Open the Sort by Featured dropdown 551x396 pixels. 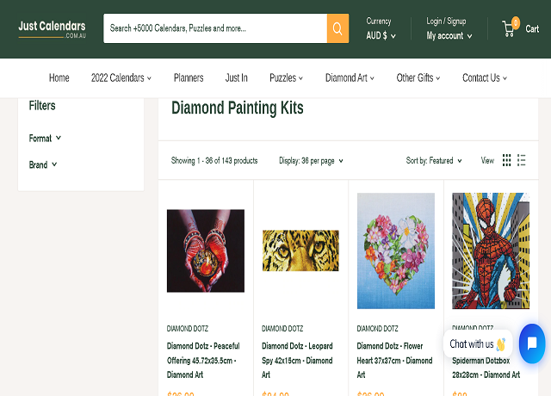click(x=434, y=161)
